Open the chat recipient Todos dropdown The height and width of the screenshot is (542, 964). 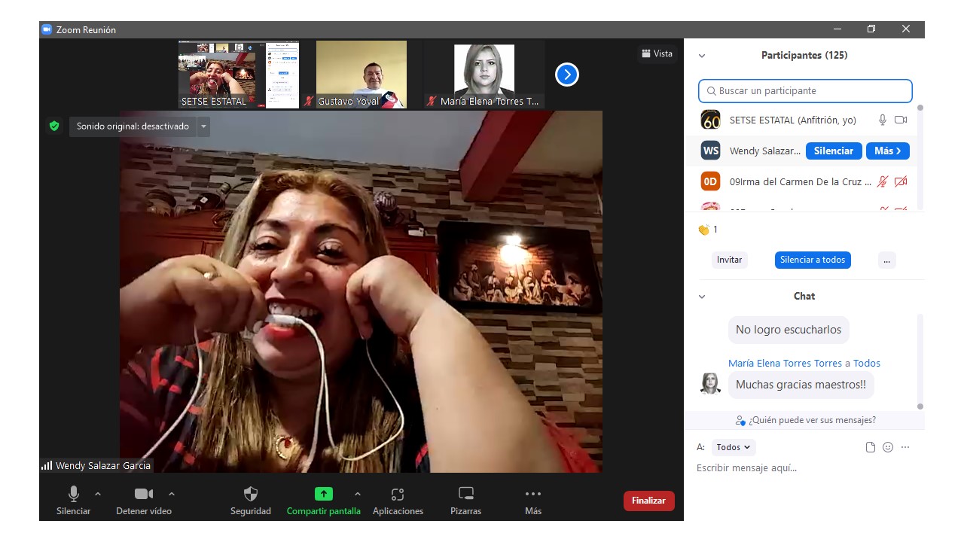(733, 447)
